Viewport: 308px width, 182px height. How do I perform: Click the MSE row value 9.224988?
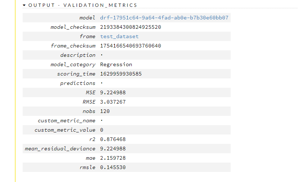pos(113,92)
